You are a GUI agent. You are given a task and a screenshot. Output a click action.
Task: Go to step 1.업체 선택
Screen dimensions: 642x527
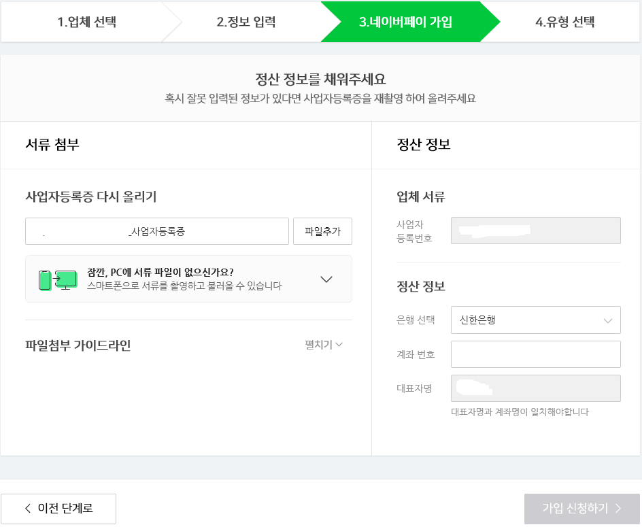click(87, 22)
